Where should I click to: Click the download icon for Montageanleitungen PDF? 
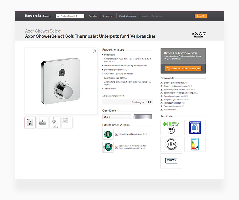[162, 103]
